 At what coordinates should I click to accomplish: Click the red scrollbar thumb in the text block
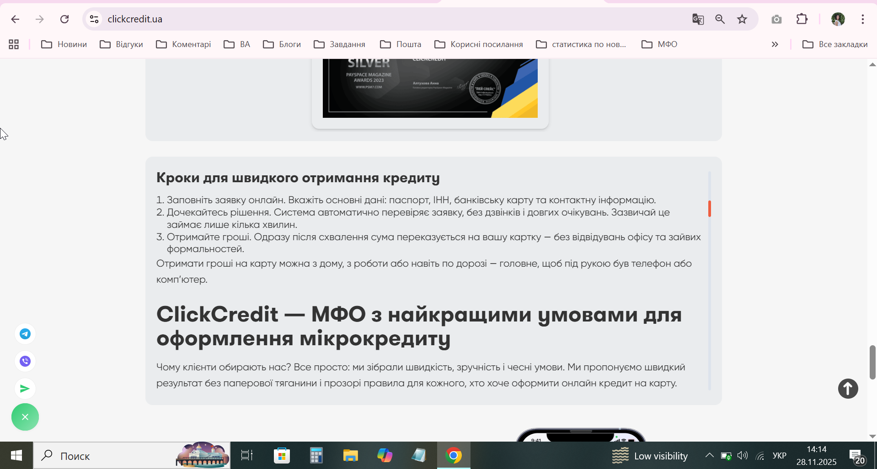[x=710, y=209]
